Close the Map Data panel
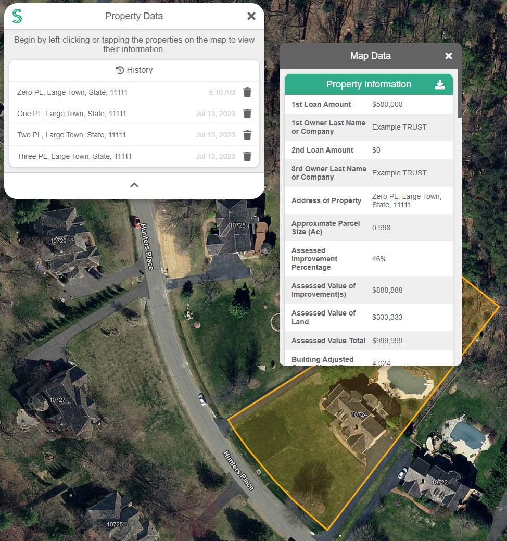507x541 pixels. tap(449, 56)
